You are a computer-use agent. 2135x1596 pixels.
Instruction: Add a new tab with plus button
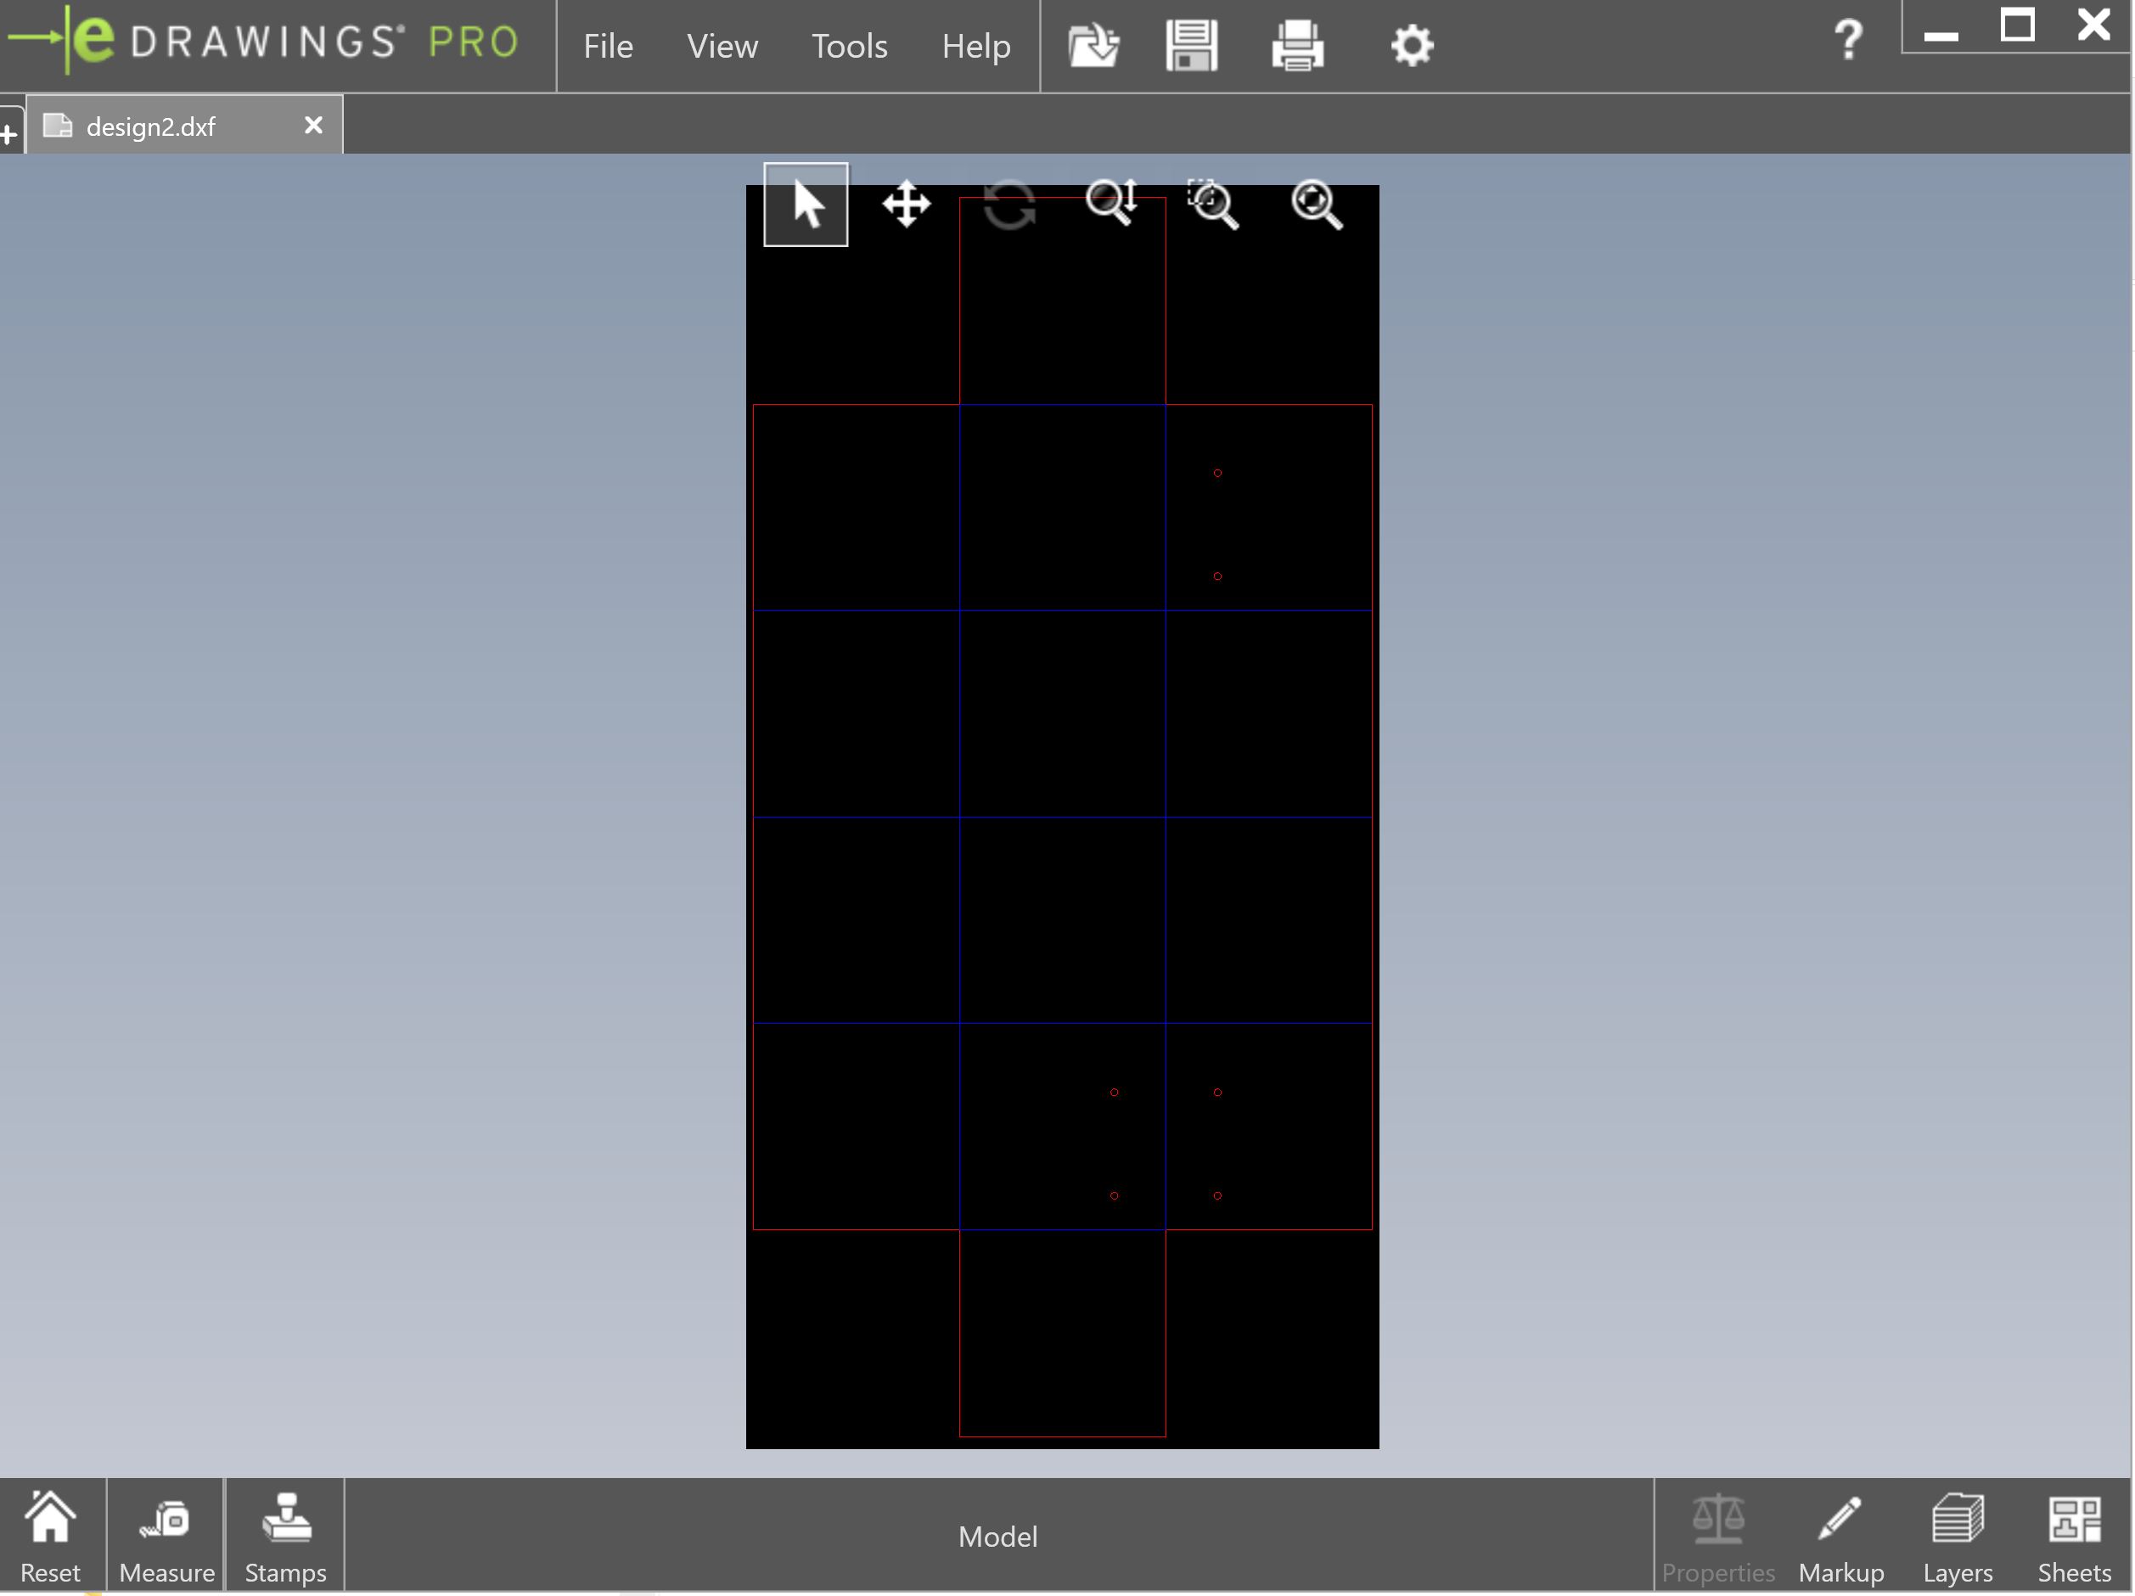click(9, 132)
